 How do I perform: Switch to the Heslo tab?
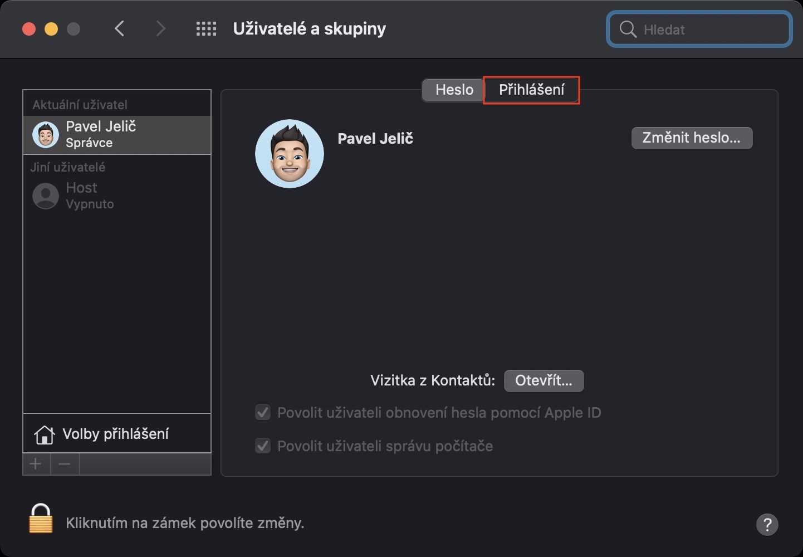click(454, 90)
